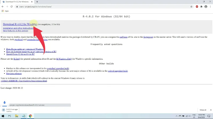Select the Download R 4.0.2 for Windows tab
The height and width of the screenshot is (119, 213).
pyautogui.click(x=17, y=2)
